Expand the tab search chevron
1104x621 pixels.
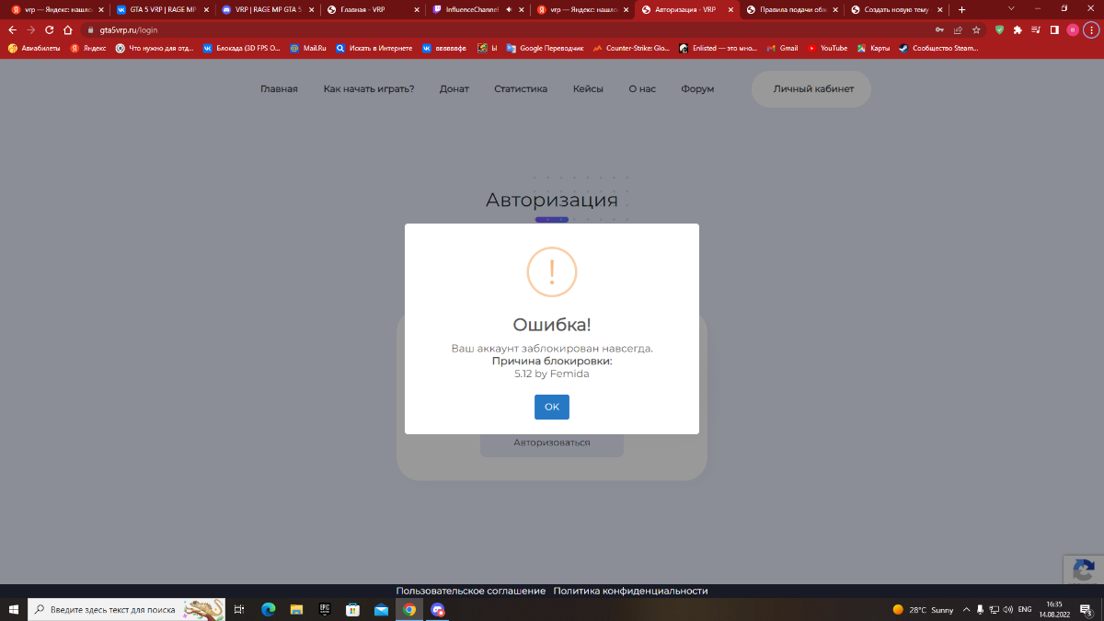pyautogui.click(x=1012, y=9)
